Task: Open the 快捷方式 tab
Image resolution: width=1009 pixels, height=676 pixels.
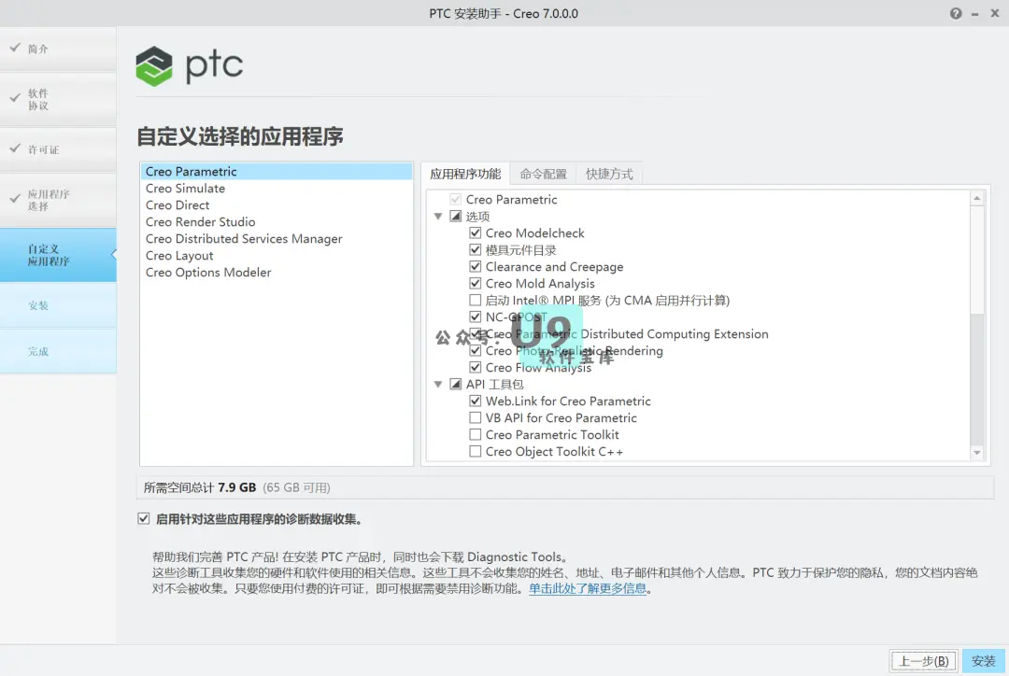Action: pos(609,174)
